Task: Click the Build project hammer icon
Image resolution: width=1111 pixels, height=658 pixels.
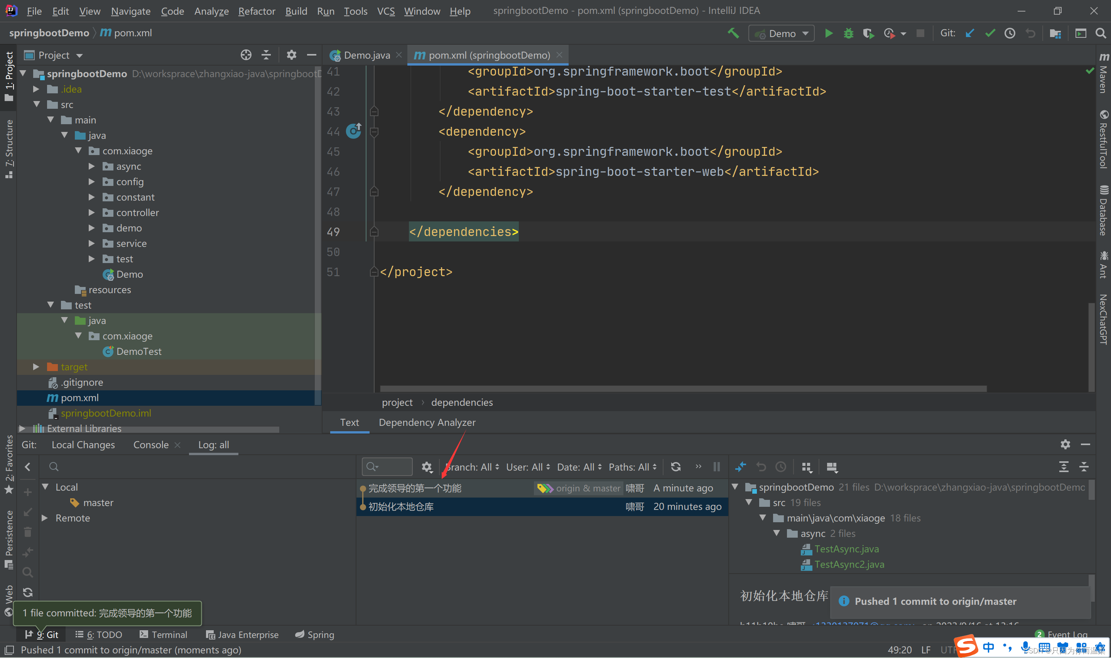Action: (733, 33)
